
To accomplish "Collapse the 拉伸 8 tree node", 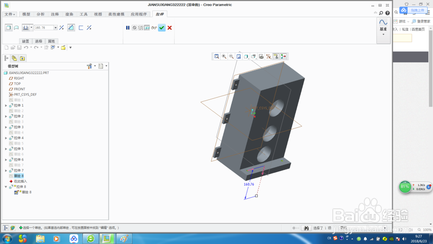I will (6, 187).
